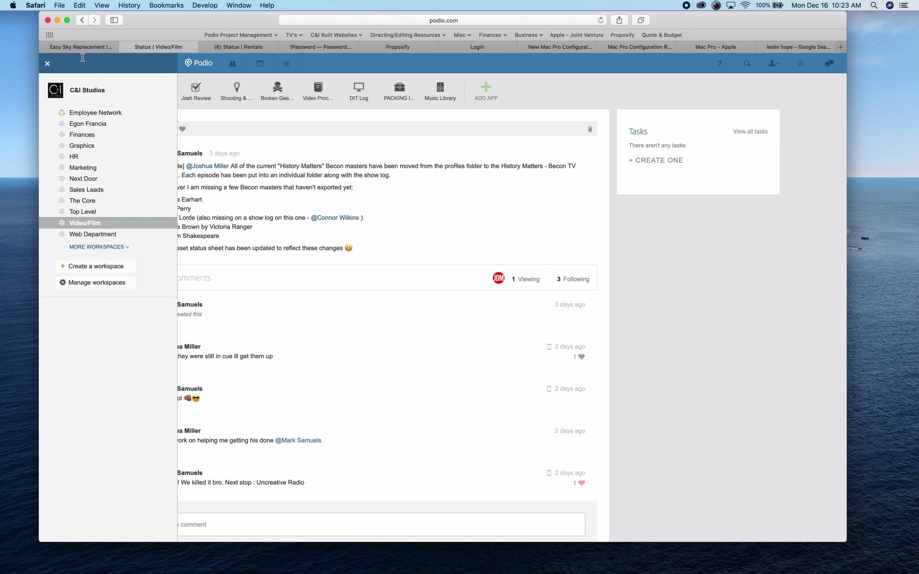919x574 pixels.
Task: Open the Podio tasks checkmark icon
Action: tap(287, 63)
